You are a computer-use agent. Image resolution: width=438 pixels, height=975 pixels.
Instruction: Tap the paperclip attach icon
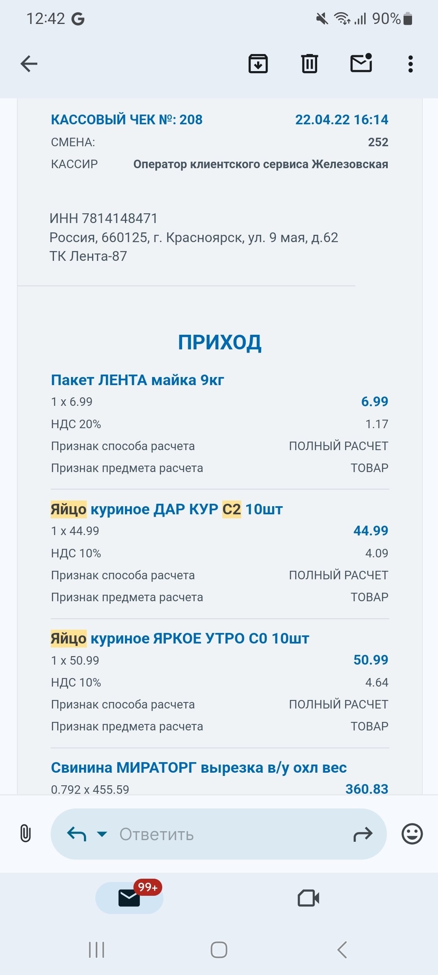(25, 834)
